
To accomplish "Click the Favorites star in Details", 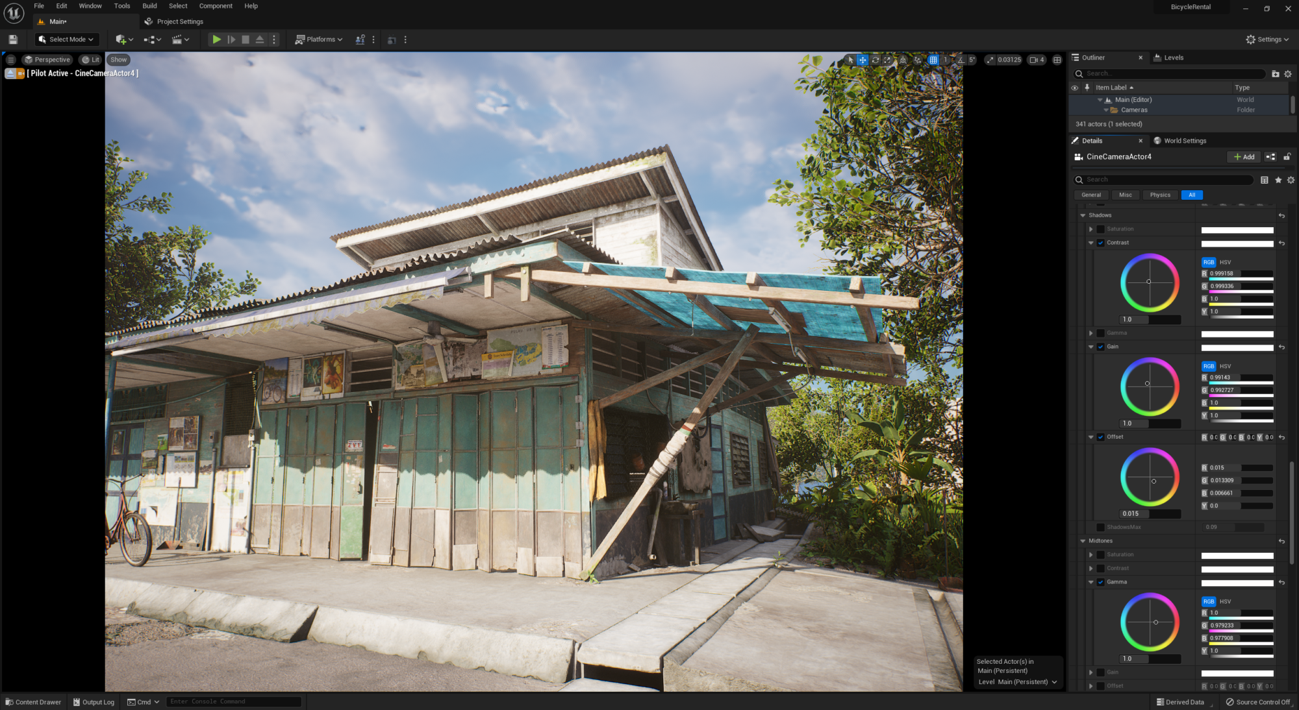I will tap(1278, 180).
